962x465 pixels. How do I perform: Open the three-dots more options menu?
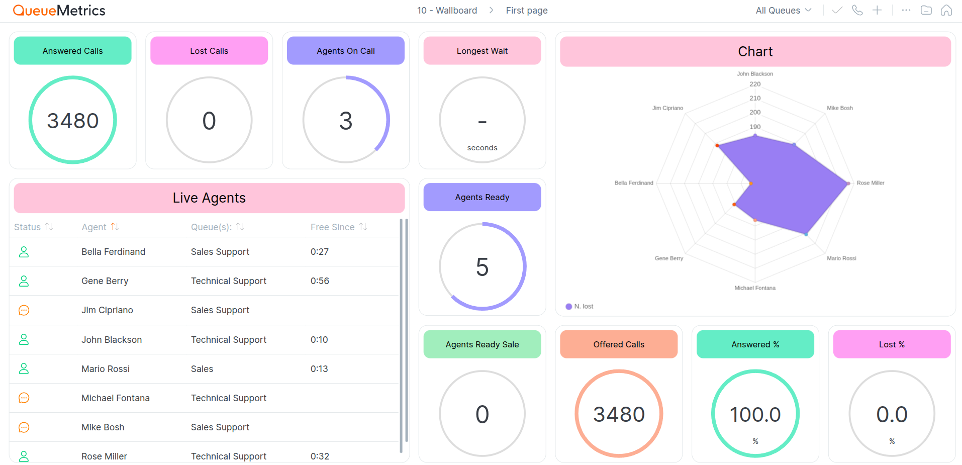tap(906, 11)
